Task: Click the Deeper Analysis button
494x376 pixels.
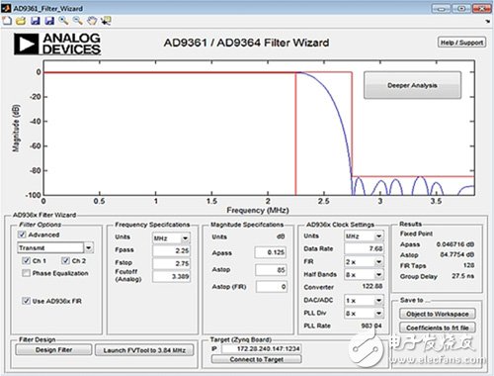Action: click(x=412, y=85)
